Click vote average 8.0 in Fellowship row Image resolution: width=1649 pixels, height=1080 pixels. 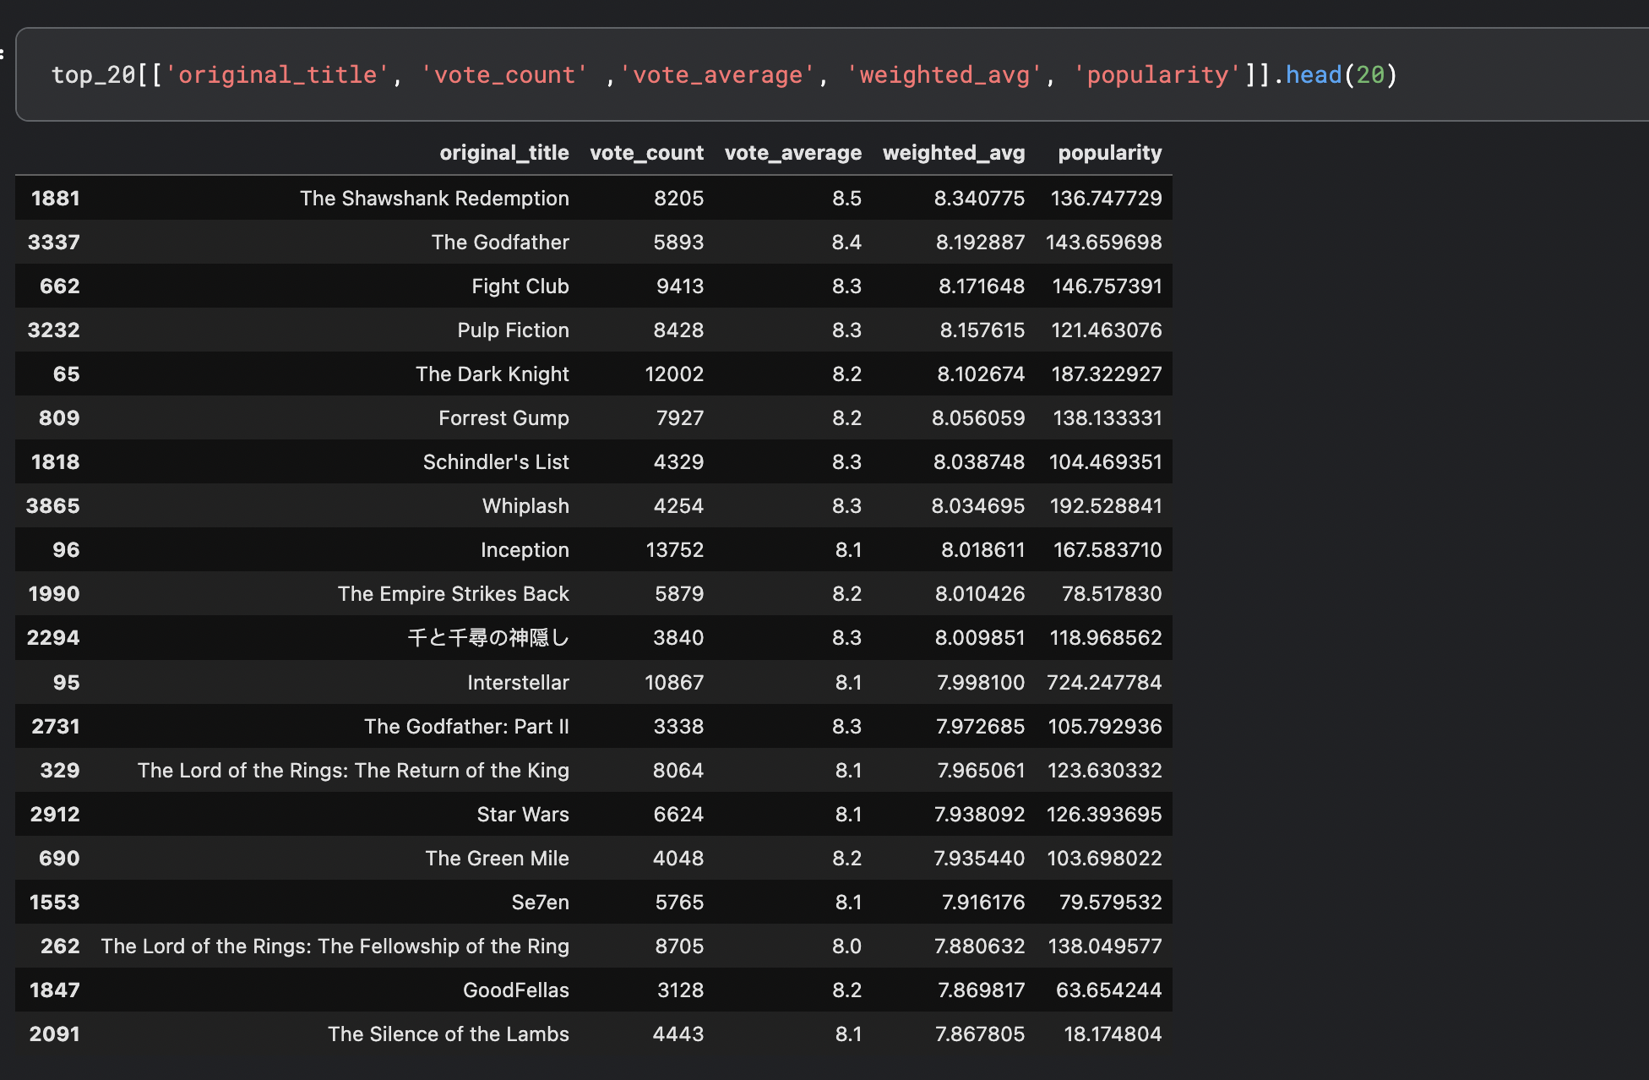click(x=846, y=946)
